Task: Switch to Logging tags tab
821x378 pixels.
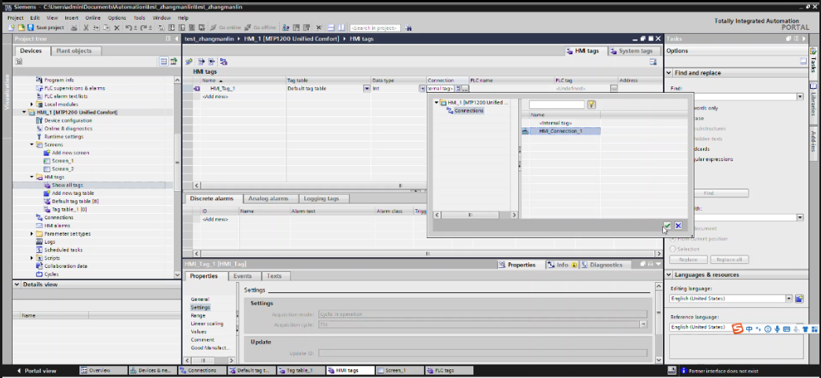Action: pos(322,199)
